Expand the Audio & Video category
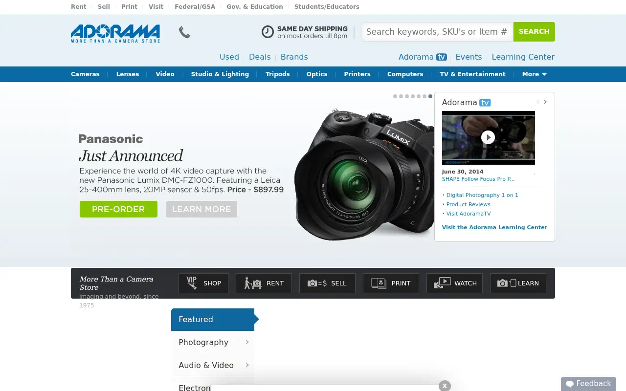 213,366
